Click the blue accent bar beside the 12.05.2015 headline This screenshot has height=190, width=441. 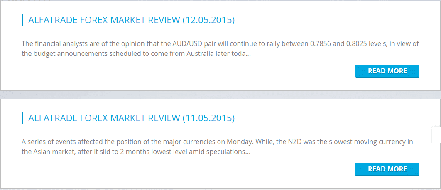point(22,20)
